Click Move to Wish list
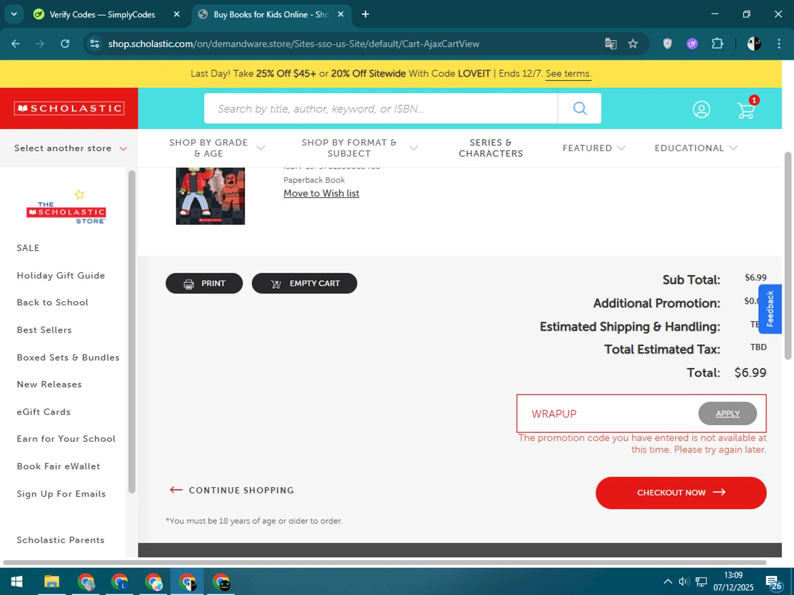The image size is (794, 595). click(321, 194)
